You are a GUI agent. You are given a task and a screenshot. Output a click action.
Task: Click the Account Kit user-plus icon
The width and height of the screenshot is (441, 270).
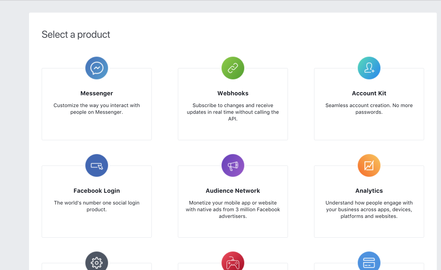click(x=369, y=68)
